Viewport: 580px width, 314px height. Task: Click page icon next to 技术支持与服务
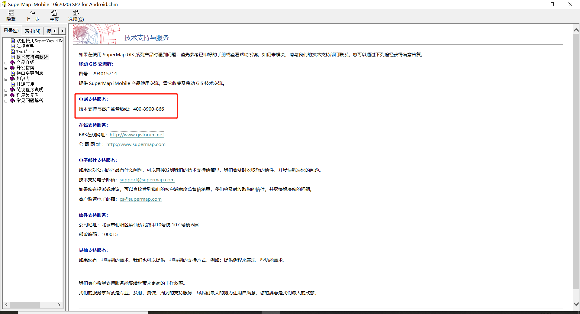13,57
